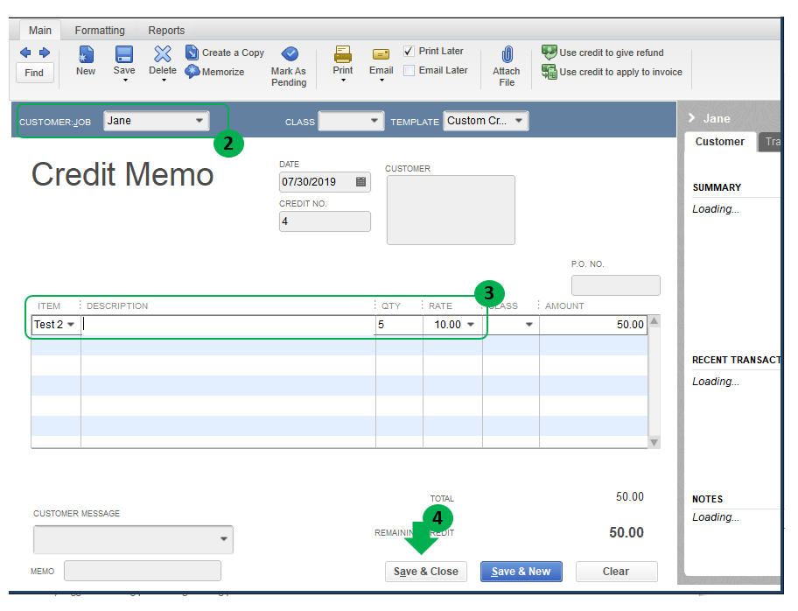Click the Find button
Screen dimensions: 798x611
pyautogui.click(x=35, y=73)
